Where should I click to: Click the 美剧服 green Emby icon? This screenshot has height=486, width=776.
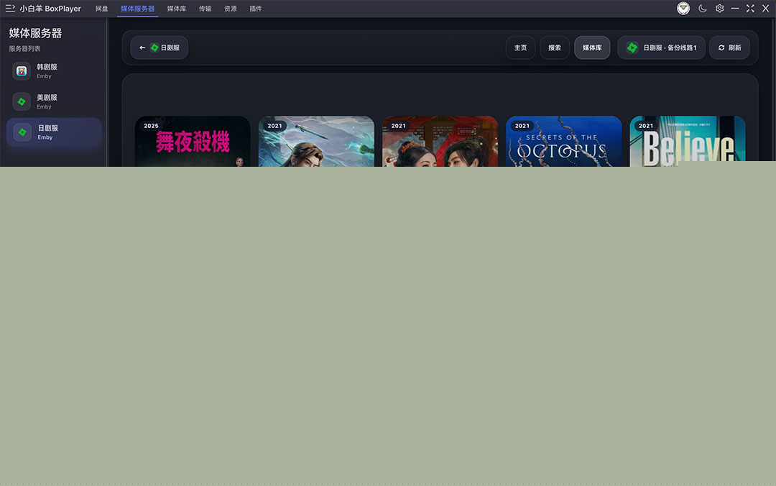[22, 101]
